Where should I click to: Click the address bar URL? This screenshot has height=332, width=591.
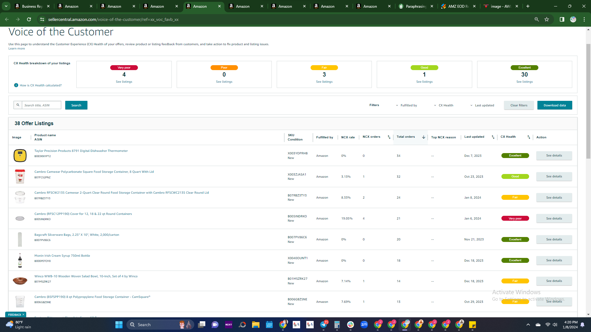tap(113, 19)
